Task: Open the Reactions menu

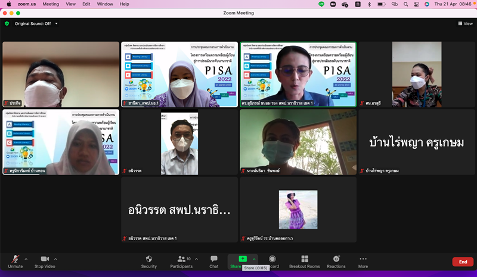Action: [x=336, y=261]
